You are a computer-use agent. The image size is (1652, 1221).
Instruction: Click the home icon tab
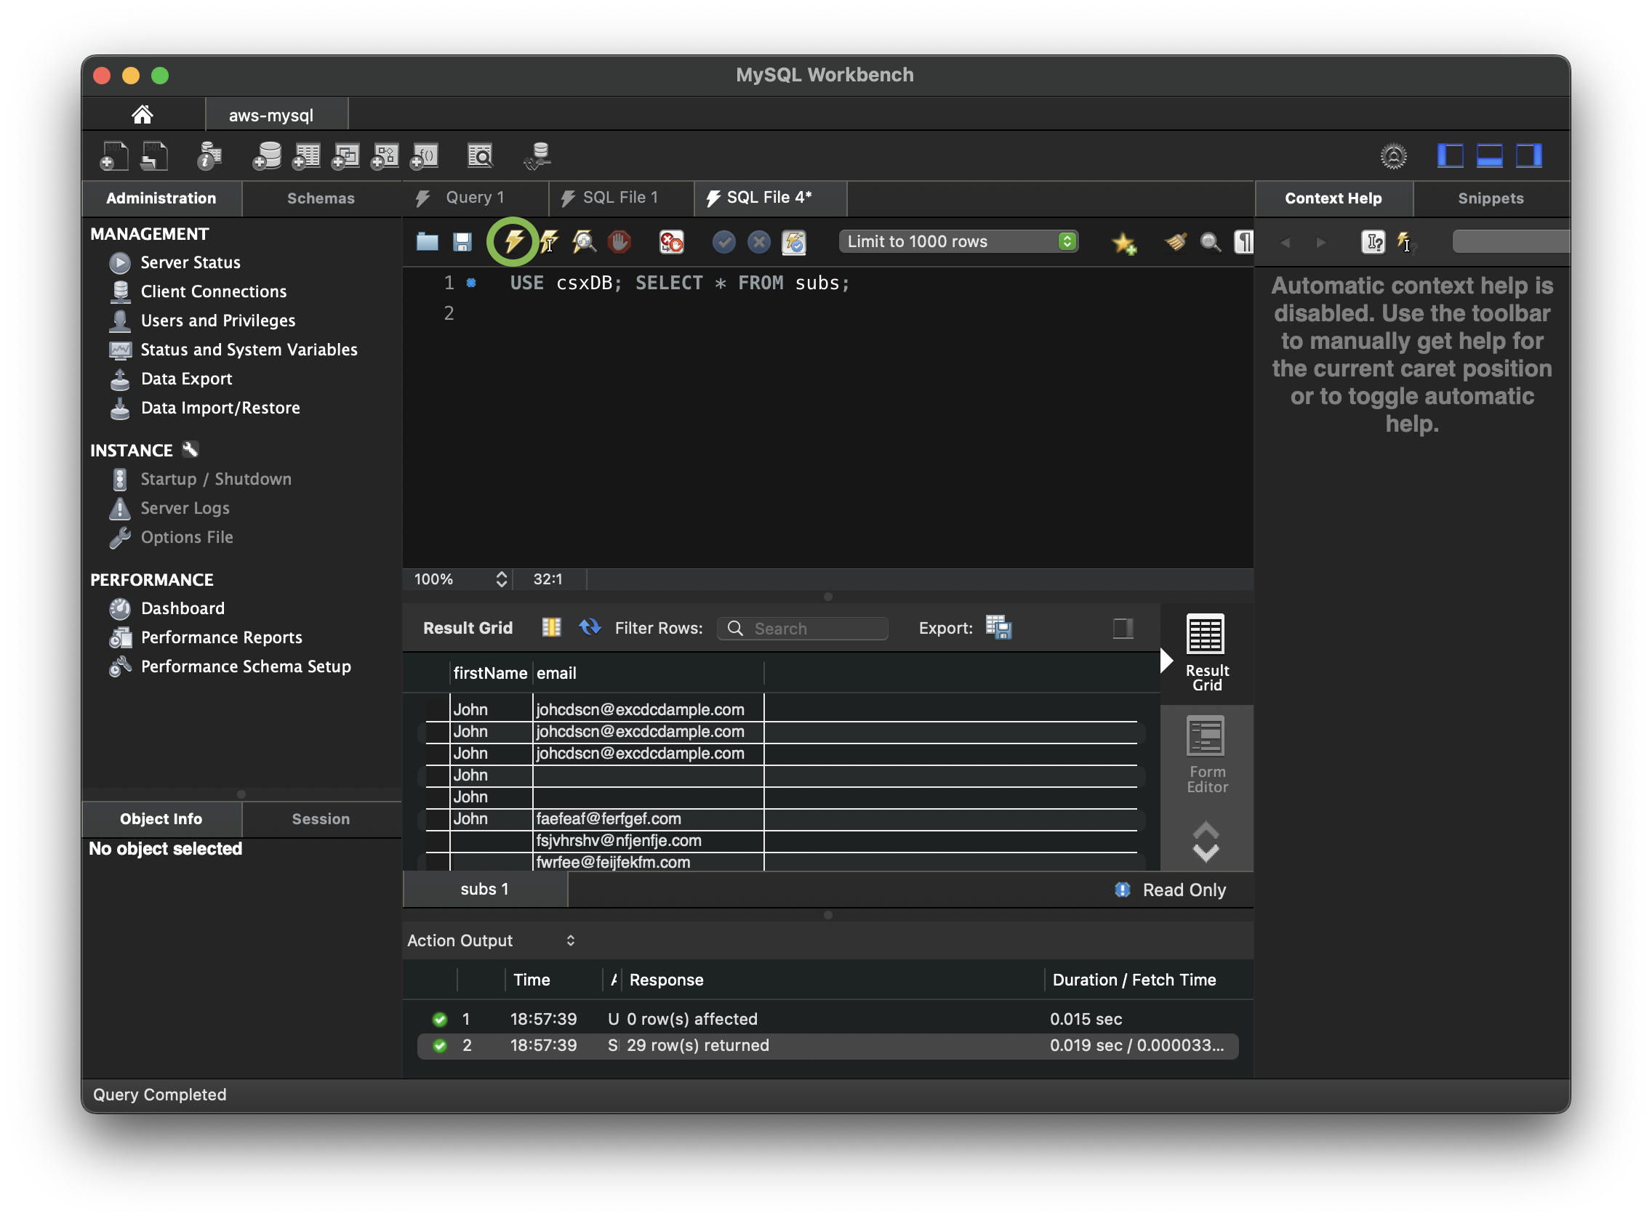tap(142, 115)
